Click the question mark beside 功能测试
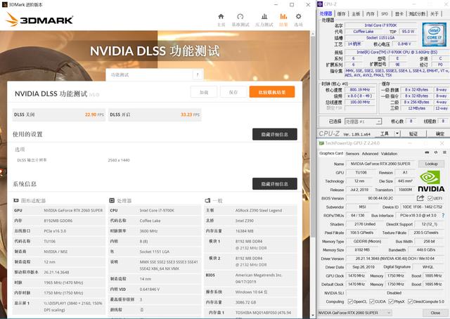This screenshot has height=319, width=450. click(x=197, y=75)
